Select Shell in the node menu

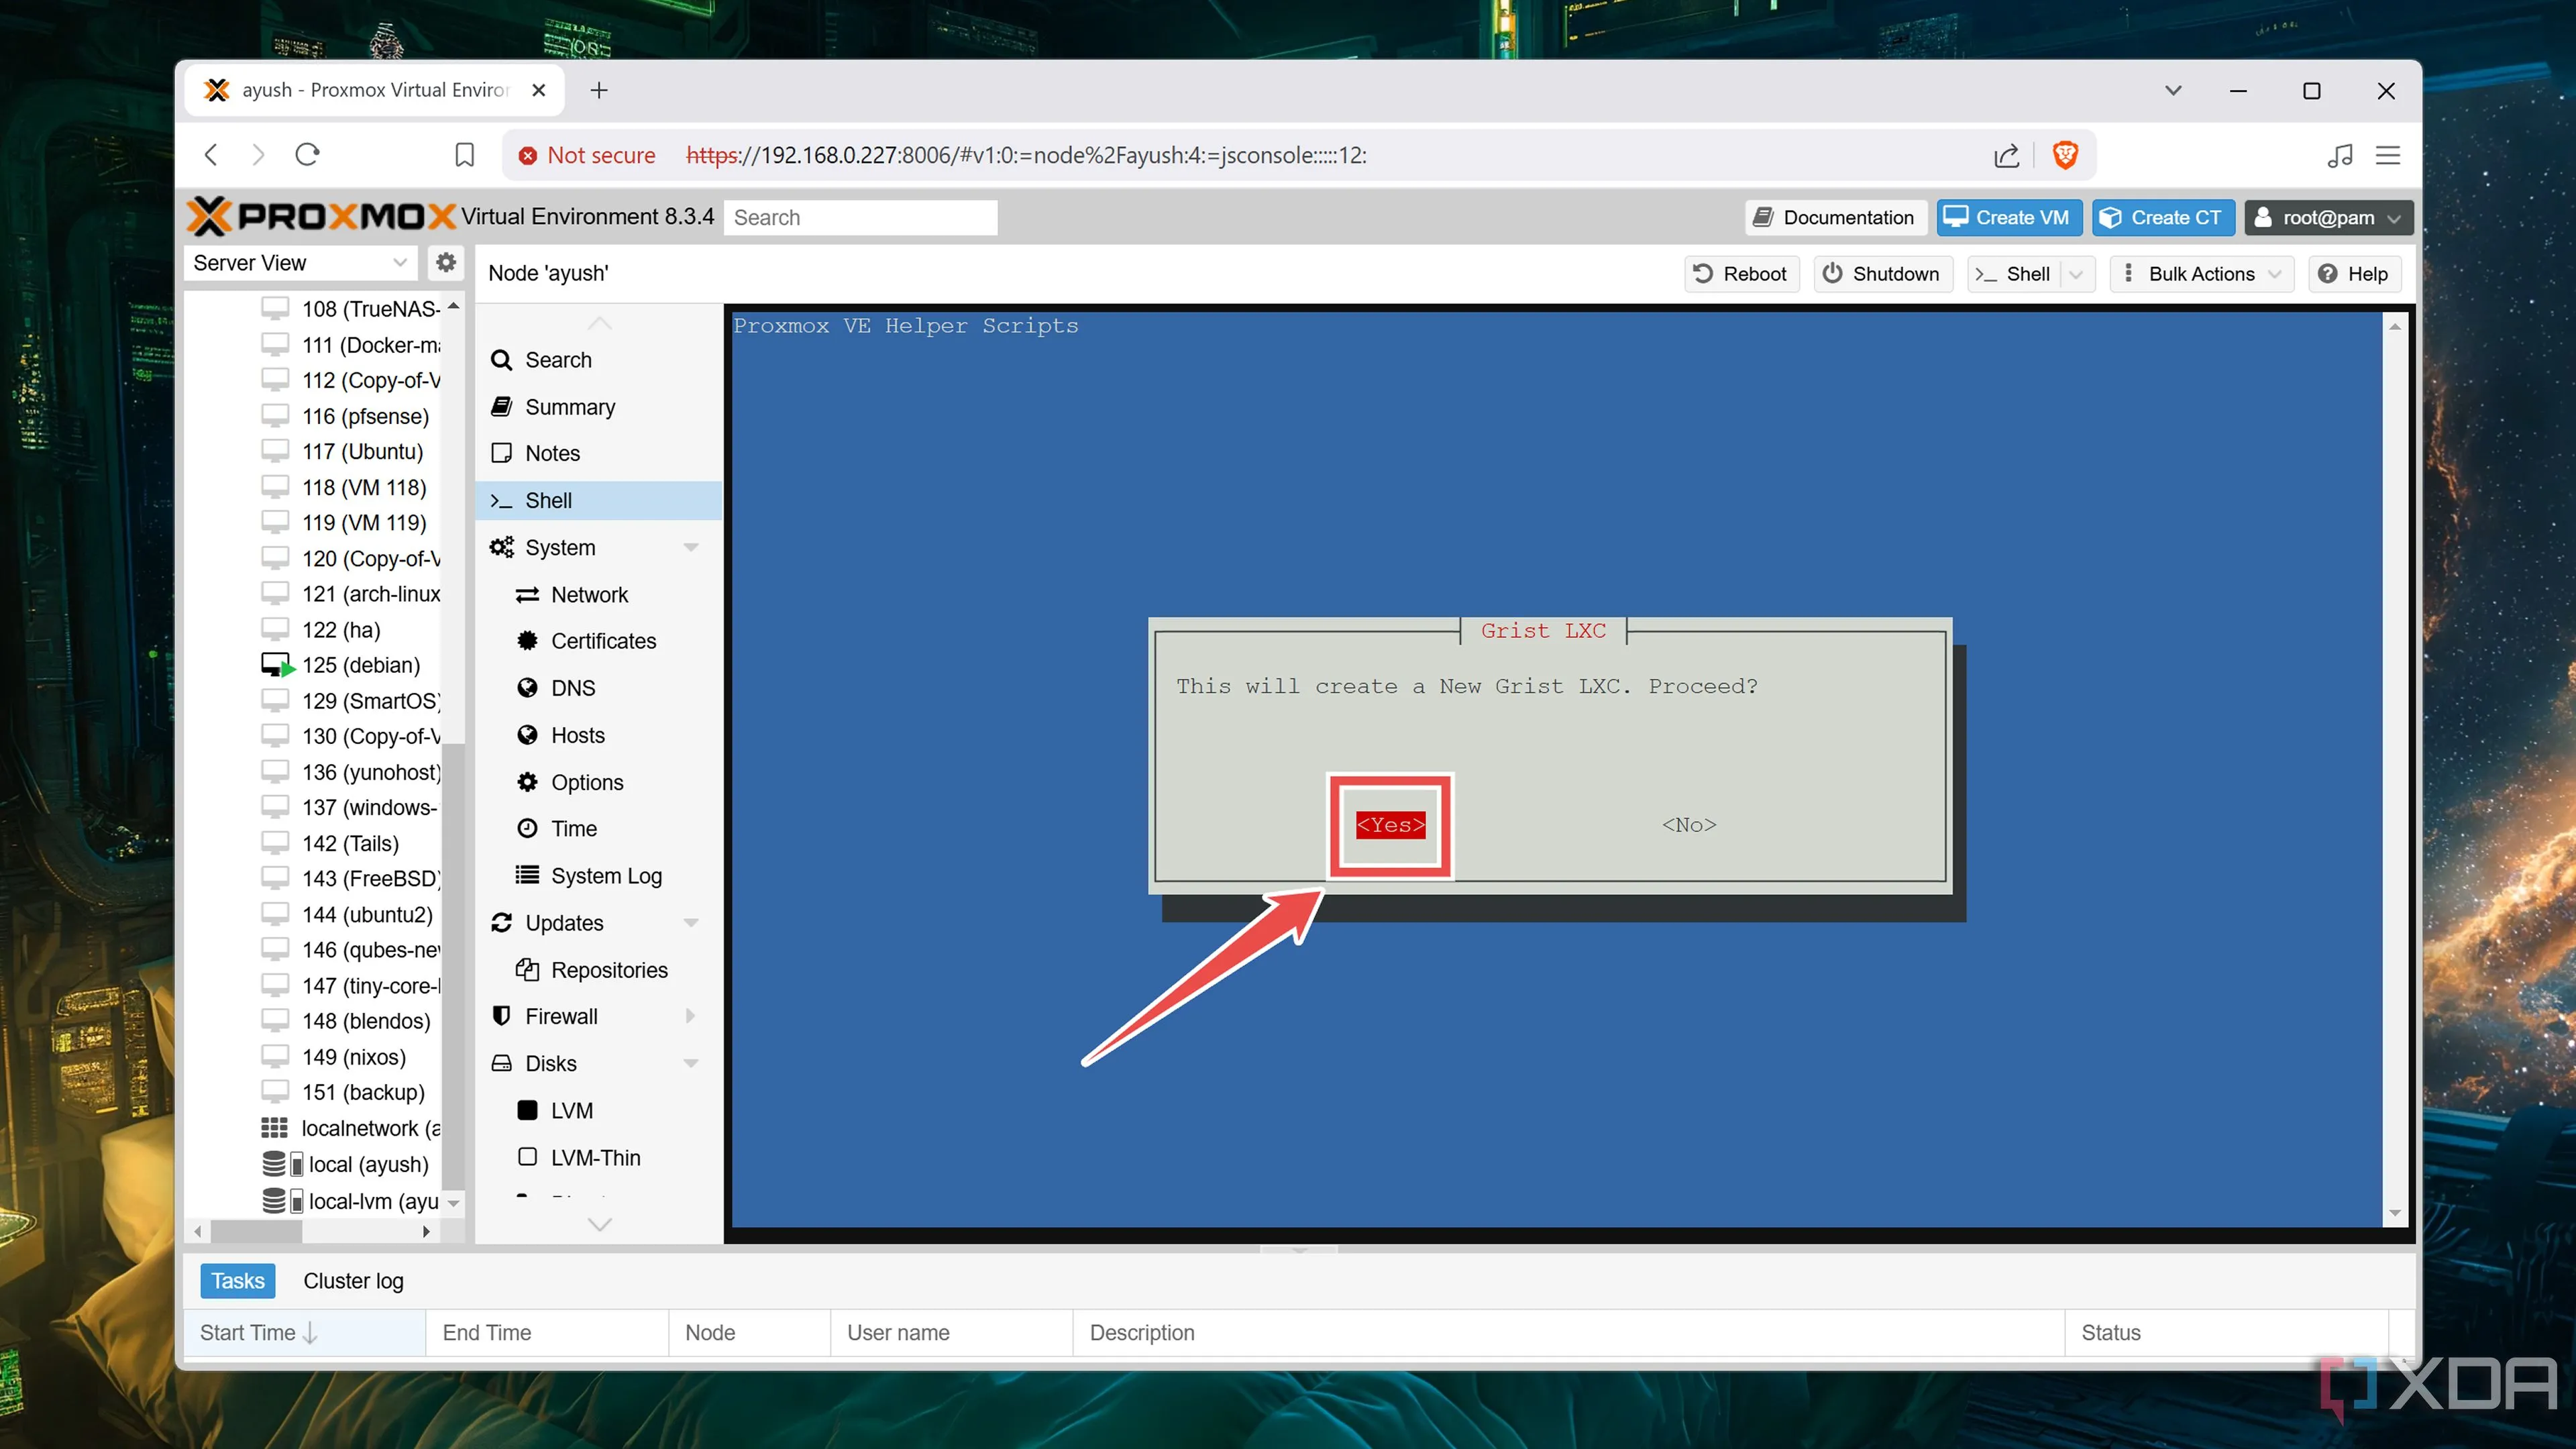[x=598, y=501]
